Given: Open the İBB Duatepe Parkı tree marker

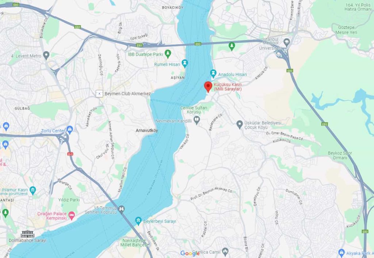Looking at the screenshot, I should coord(168,54).
